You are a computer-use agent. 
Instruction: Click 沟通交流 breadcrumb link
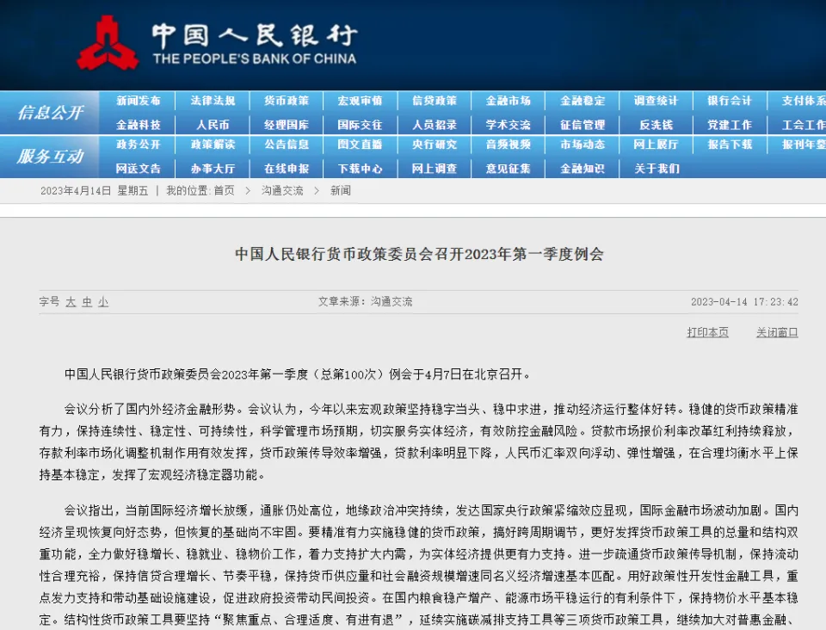(282, 191)
